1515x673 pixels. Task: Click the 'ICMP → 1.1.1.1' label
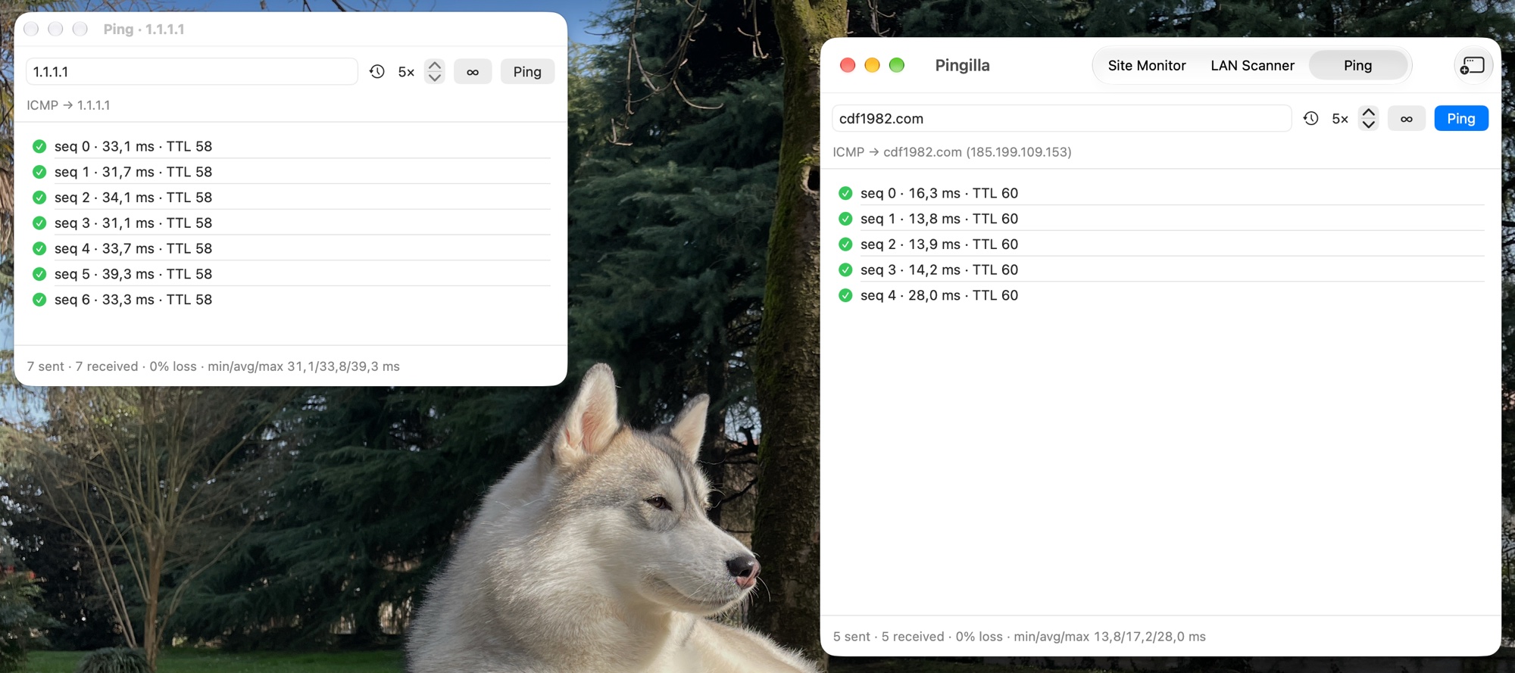(x=68, y=105)
